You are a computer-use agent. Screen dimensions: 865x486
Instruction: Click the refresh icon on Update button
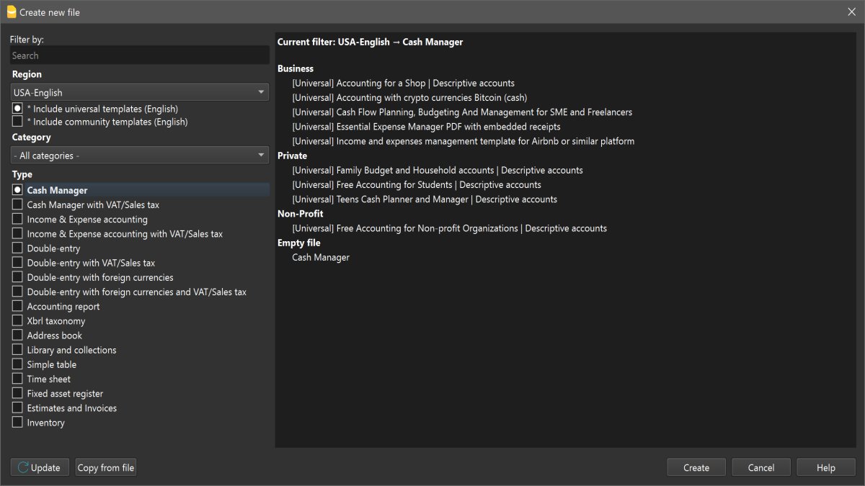pyautogui.click(x=23, y=468)
